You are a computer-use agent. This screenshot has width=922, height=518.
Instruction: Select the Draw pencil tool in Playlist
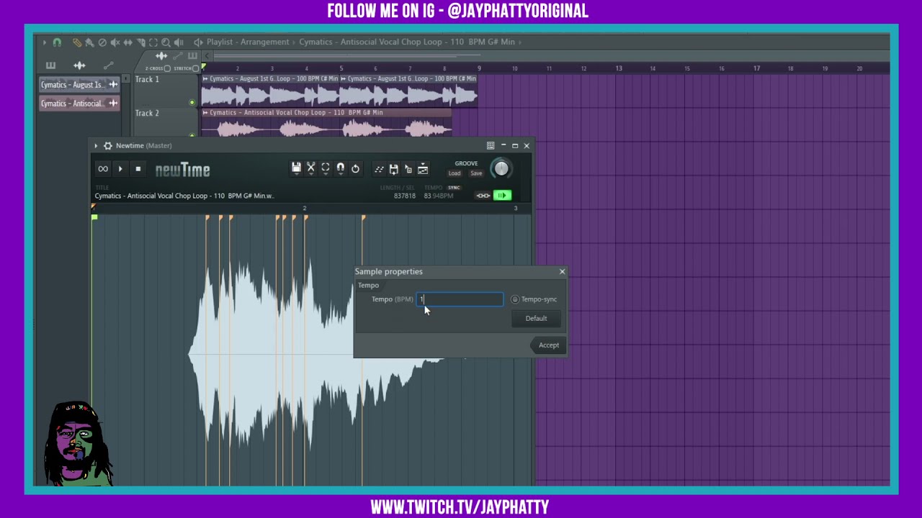(x=76, y=42)
